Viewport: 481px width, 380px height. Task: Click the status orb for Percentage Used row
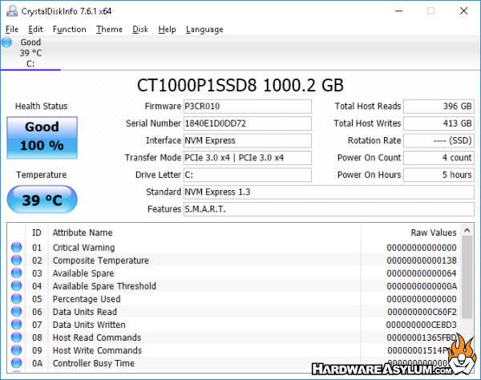[x=17, y=299]
